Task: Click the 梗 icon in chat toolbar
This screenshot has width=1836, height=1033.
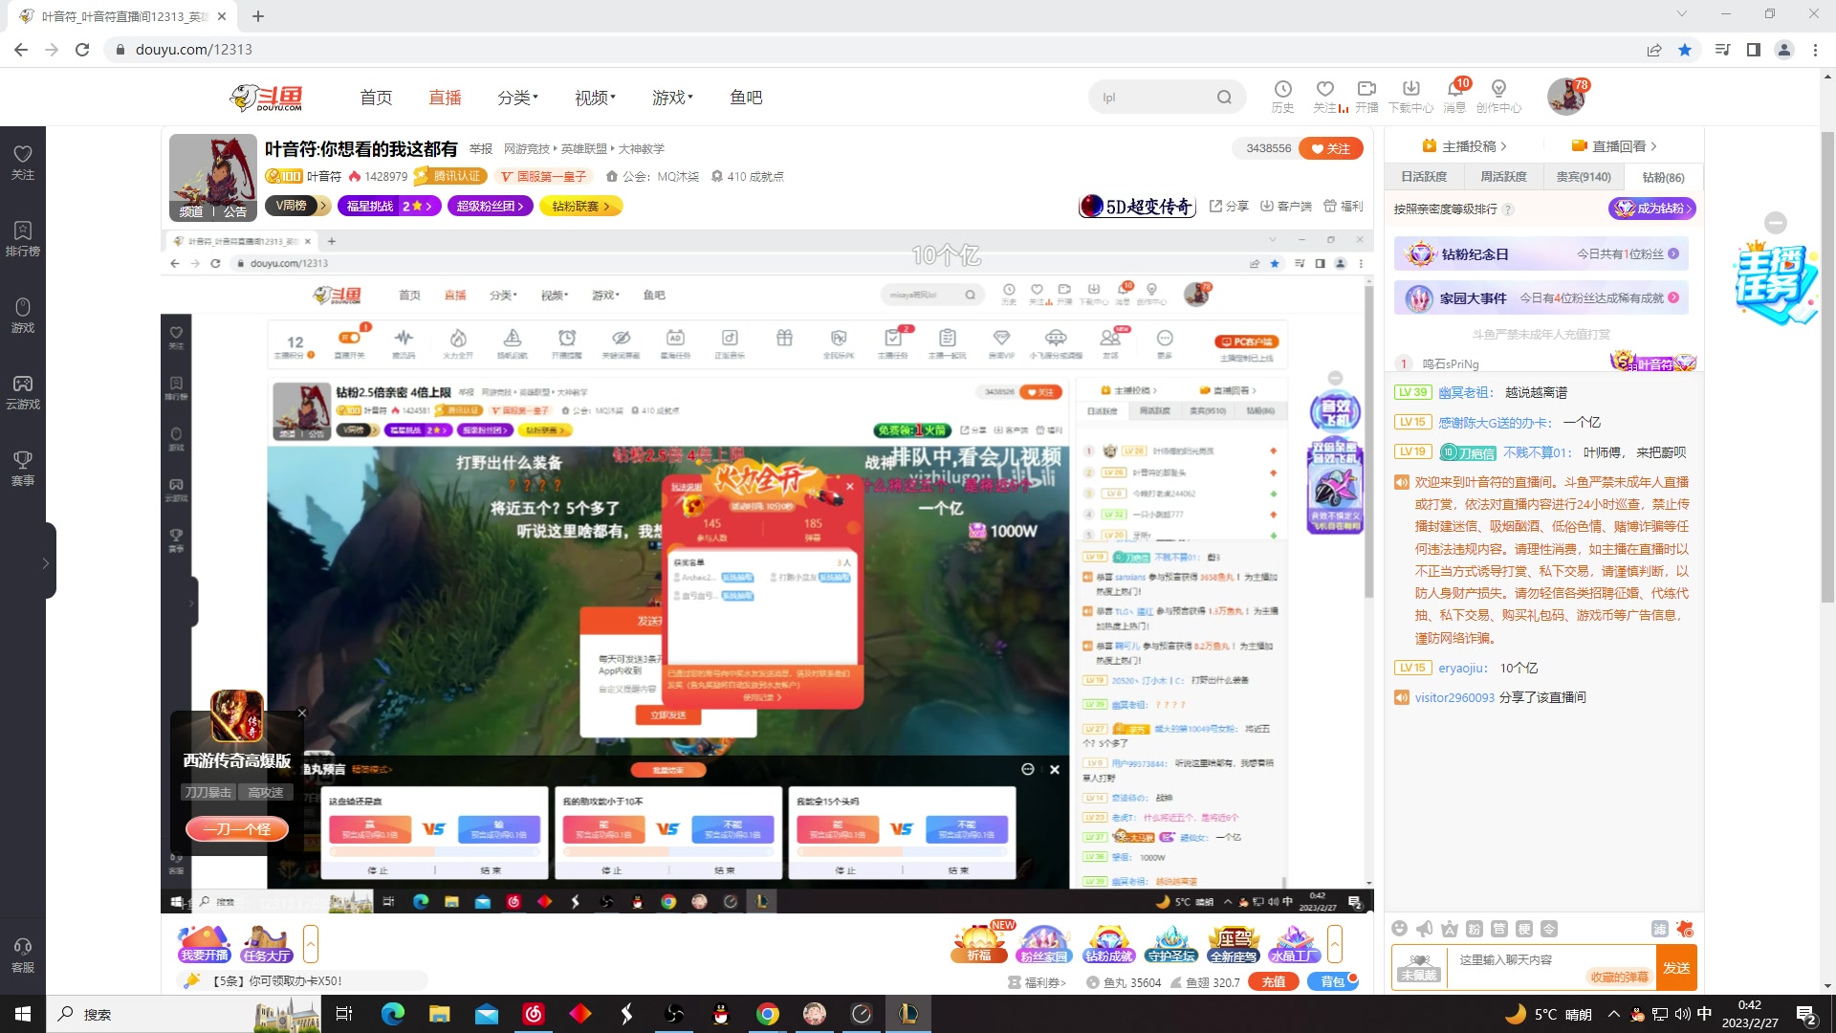Action: (x=1524, y=929)
